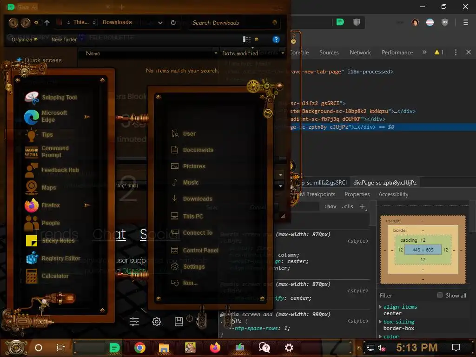Open Properties pane in DevTools
This screenshot has height=357, width=476.
357,194
